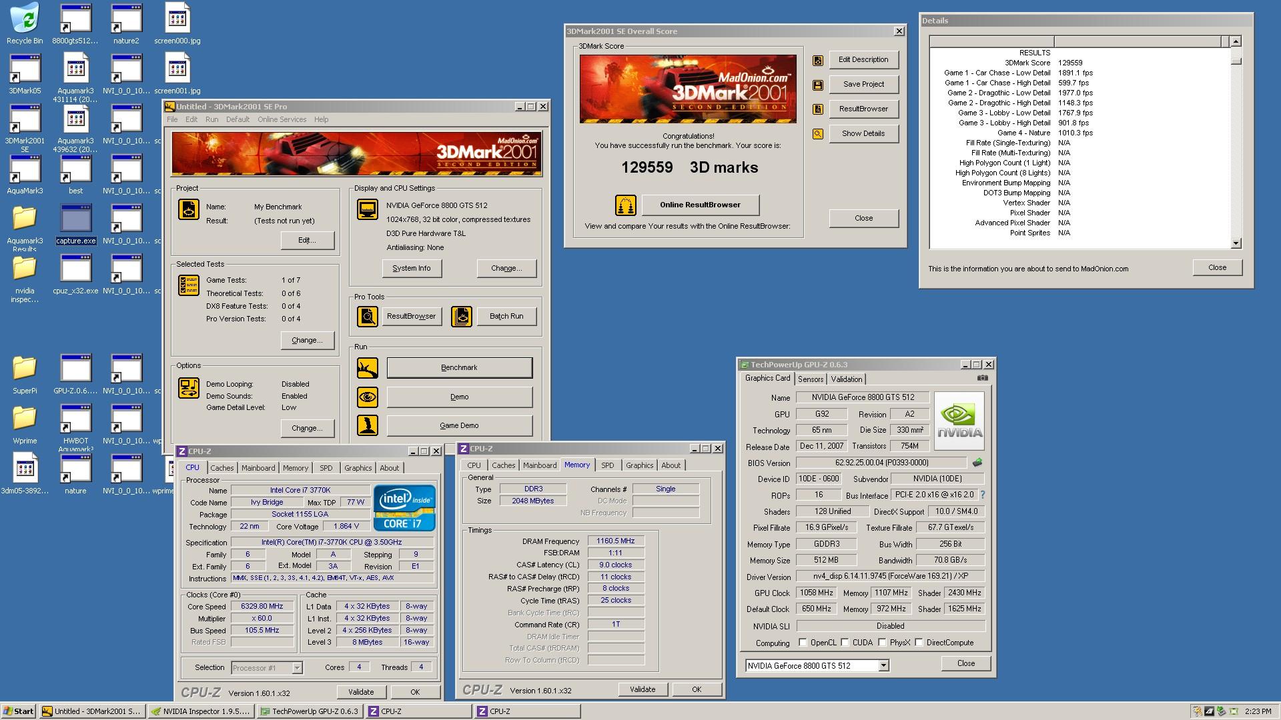Screen dimensions: 1281x720
Task: Click the Benchmark run icon
Action: click(368, 368)
